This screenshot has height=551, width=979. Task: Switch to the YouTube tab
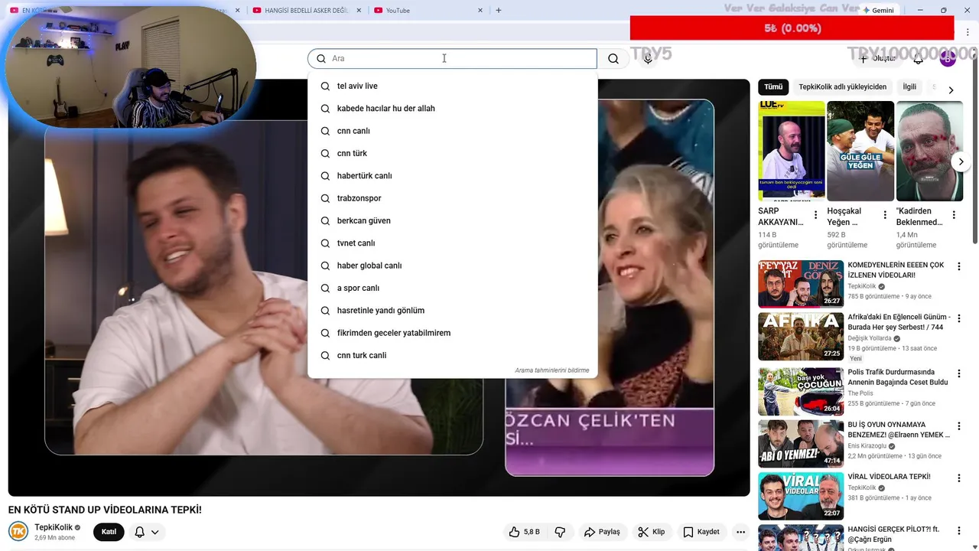click(x=429, y=10)
